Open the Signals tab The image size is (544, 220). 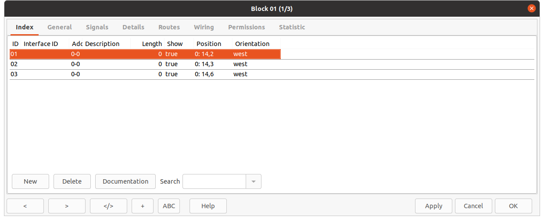(x=97, y=27)
